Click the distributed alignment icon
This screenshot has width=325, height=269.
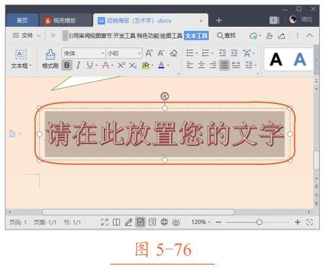[236, 65]
